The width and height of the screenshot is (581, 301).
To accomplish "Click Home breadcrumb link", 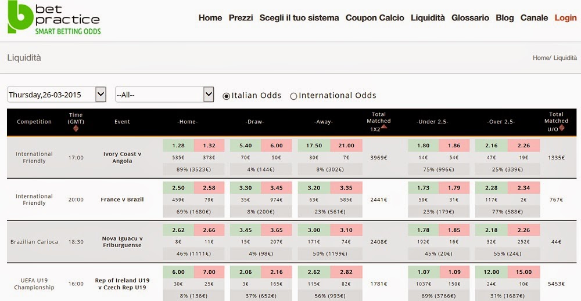I will [540, 57].
